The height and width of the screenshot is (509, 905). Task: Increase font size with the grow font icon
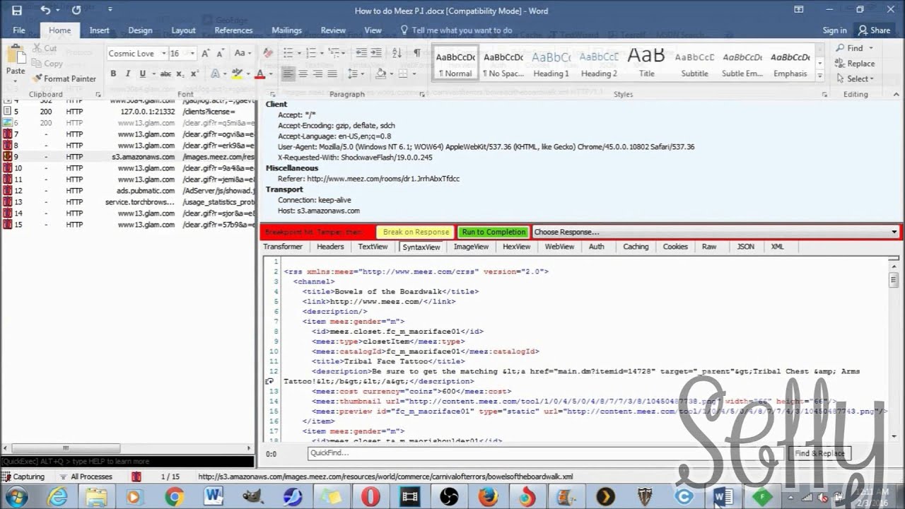pyautogui.click(x=206, y=53)
